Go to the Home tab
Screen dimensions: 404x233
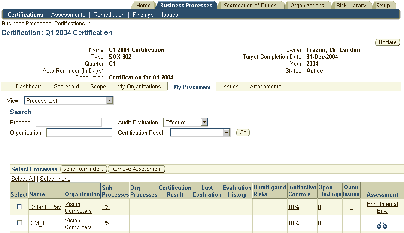click(143, 6)
